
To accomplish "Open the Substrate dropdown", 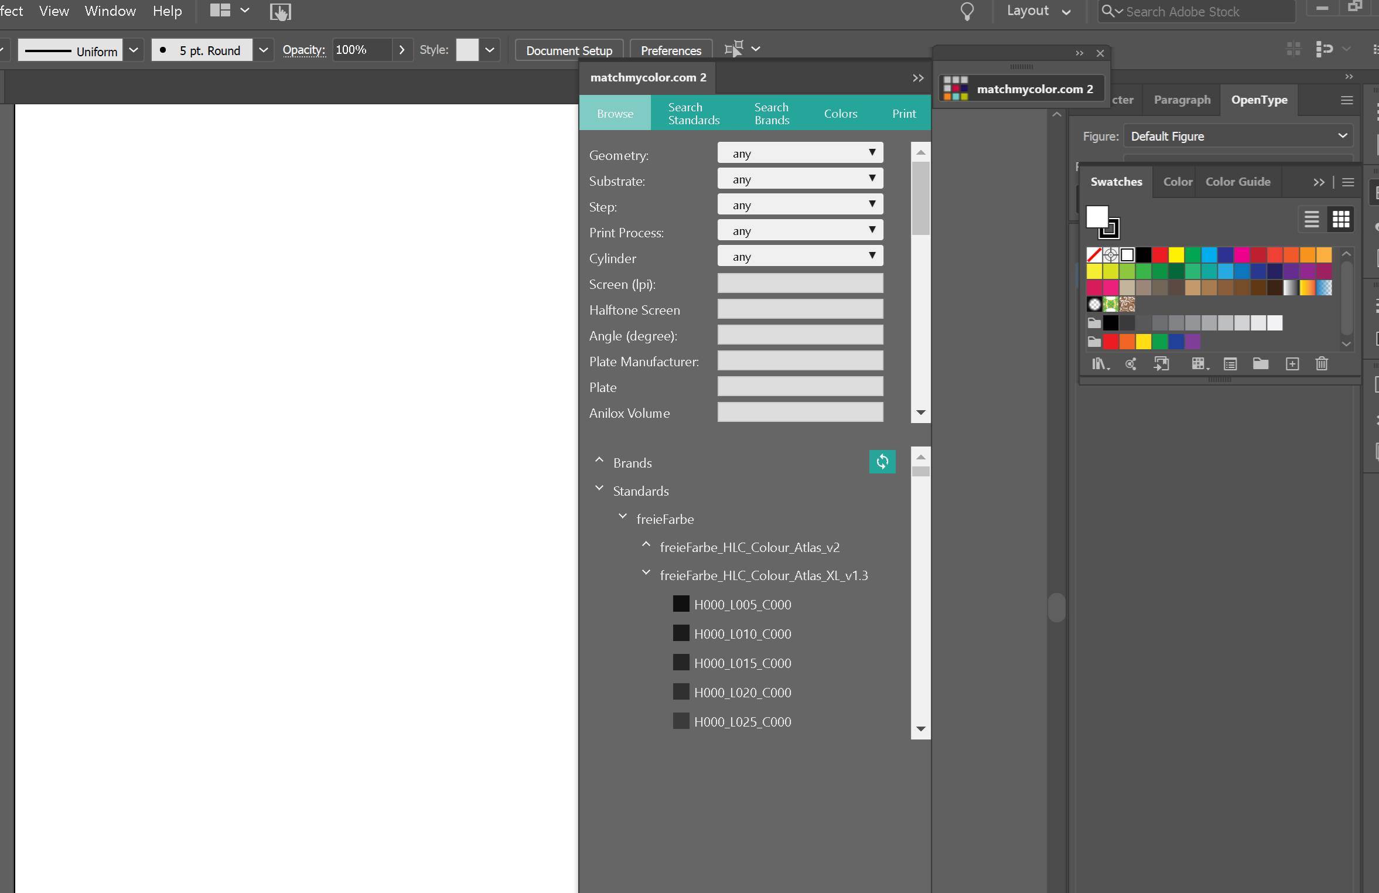I will coord(800,179).
